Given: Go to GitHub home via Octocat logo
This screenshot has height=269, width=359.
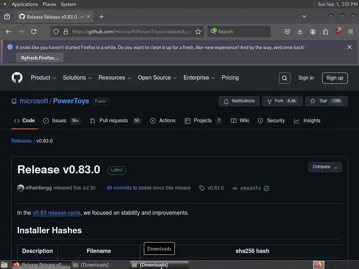Looking at the screenshot, I should 17,78.
